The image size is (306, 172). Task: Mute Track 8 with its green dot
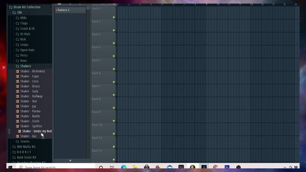pyautogui.click(x=114, y=108)
